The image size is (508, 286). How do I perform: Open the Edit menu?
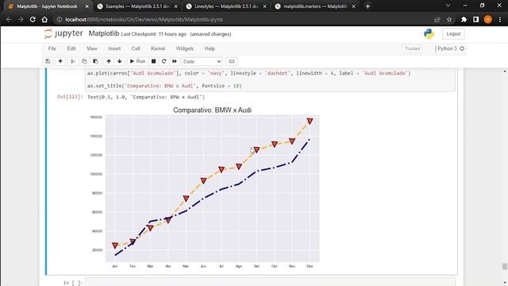point(71,48)
